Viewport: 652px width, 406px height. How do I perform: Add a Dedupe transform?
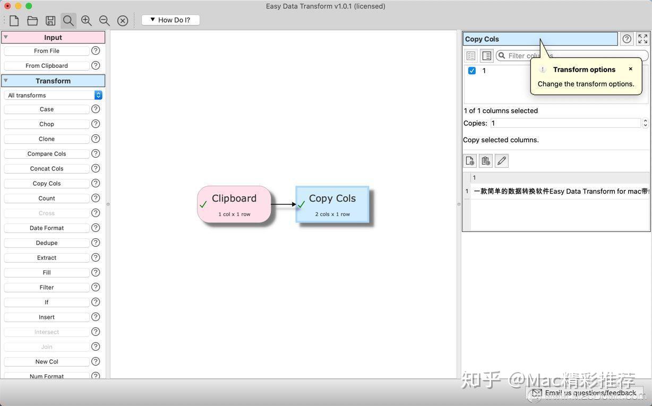tap(47, 243)
